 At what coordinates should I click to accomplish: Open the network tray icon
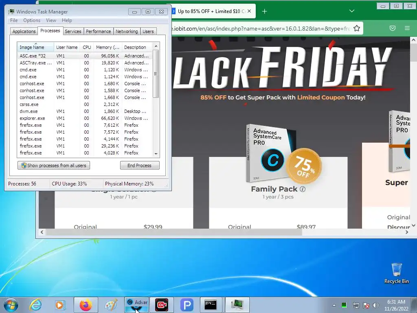(x=356, y=305)
